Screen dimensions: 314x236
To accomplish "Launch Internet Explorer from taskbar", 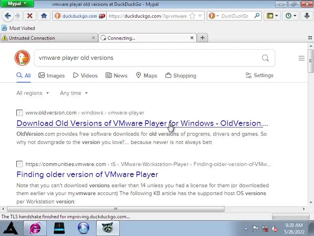I will 35,228.
